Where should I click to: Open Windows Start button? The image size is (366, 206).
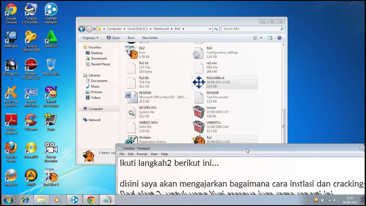[x=9, y=200]
